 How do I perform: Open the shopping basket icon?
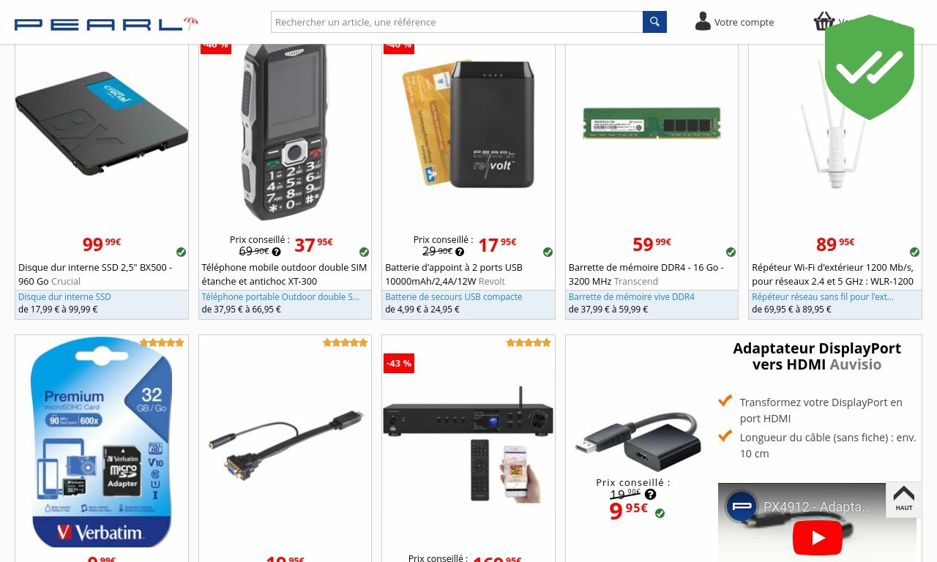click(x=824, y=21)
